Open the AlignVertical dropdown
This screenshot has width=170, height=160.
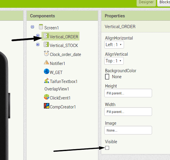click(x=114, y=61)
